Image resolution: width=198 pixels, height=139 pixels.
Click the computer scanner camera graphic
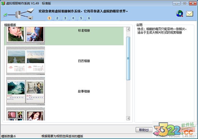(19, 14)
